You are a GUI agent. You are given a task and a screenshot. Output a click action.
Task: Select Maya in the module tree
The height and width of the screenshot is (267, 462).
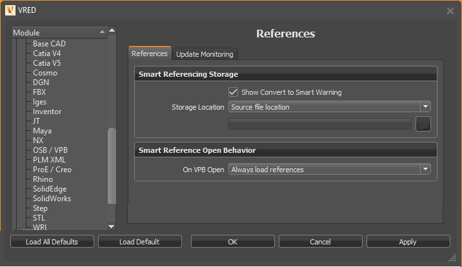click(x=42, y=131)
